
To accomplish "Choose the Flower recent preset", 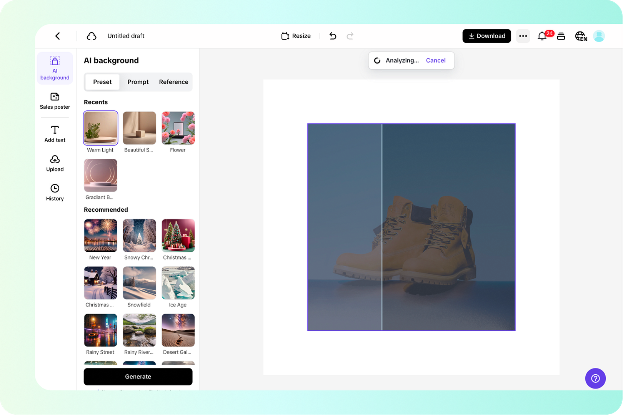I will [x=178, y=128].
